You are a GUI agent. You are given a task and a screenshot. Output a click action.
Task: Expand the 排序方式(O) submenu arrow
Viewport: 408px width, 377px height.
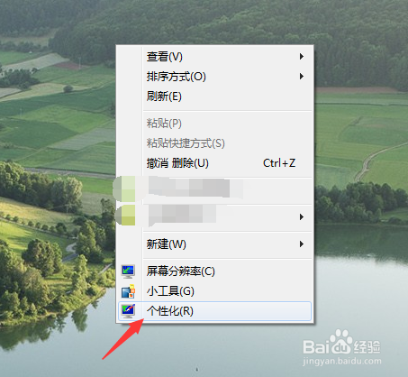(x=302, y=77)
